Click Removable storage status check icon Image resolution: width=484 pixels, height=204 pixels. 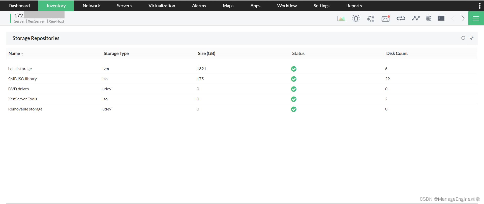[294, 109]
